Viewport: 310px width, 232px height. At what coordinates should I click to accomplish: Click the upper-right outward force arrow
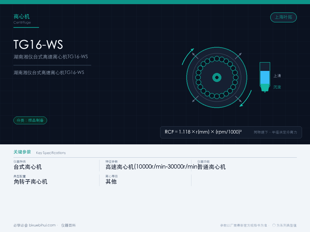[x=238, y=56]
